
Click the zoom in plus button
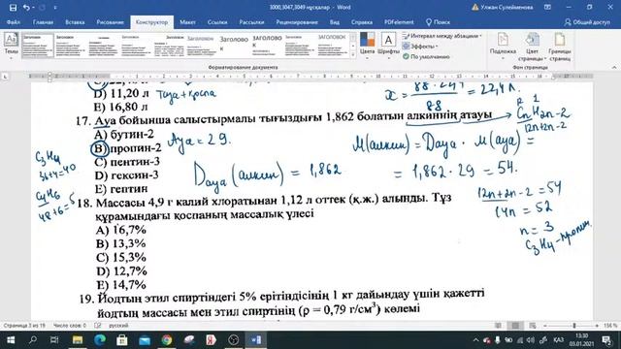coord(598,326)
